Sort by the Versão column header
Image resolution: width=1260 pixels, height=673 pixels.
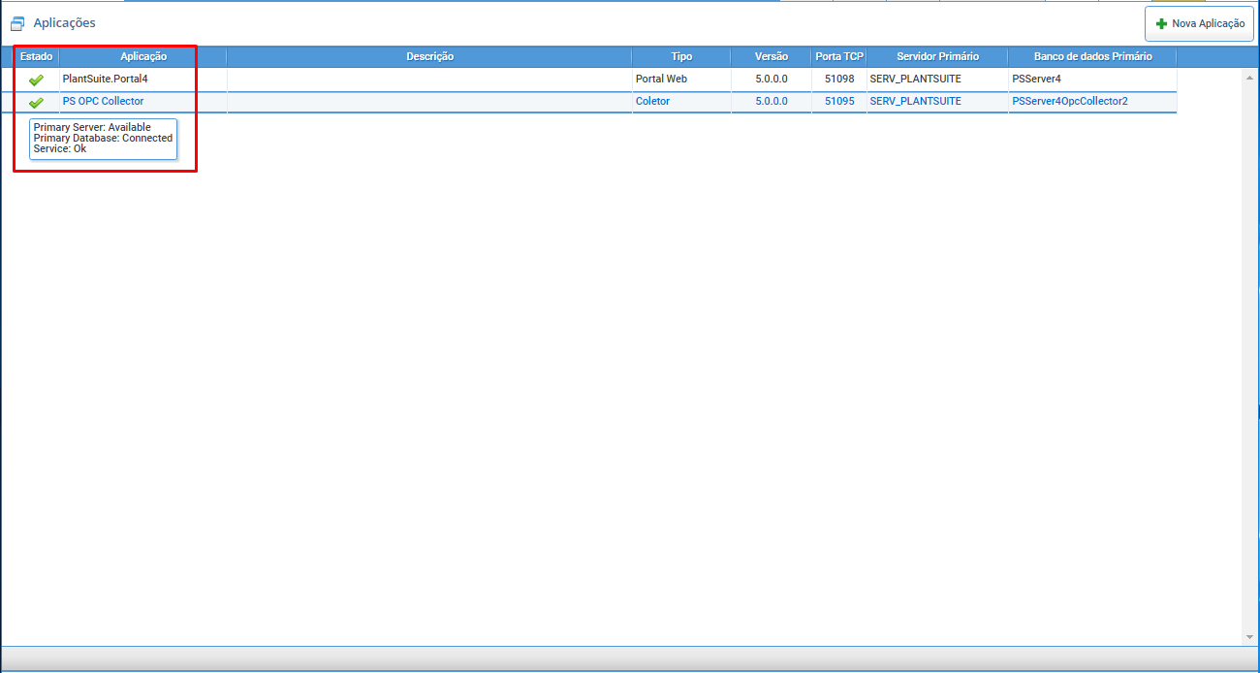[772, 56]
